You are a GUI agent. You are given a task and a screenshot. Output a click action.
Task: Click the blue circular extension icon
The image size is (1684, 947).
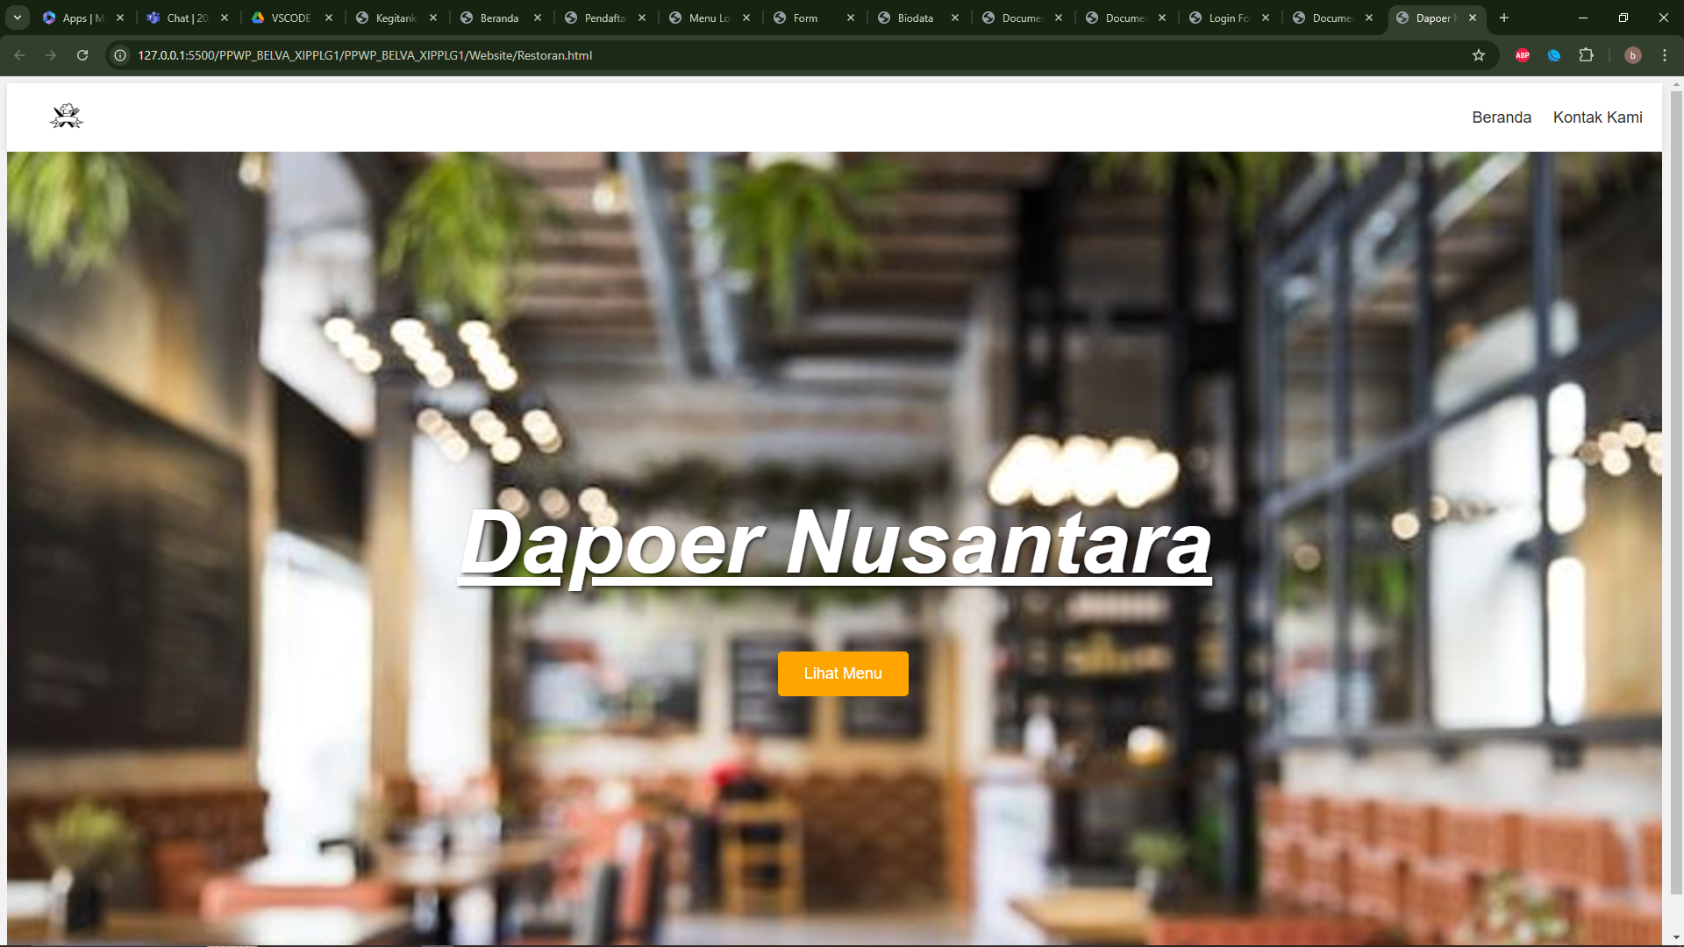[x=1554, y=55]
